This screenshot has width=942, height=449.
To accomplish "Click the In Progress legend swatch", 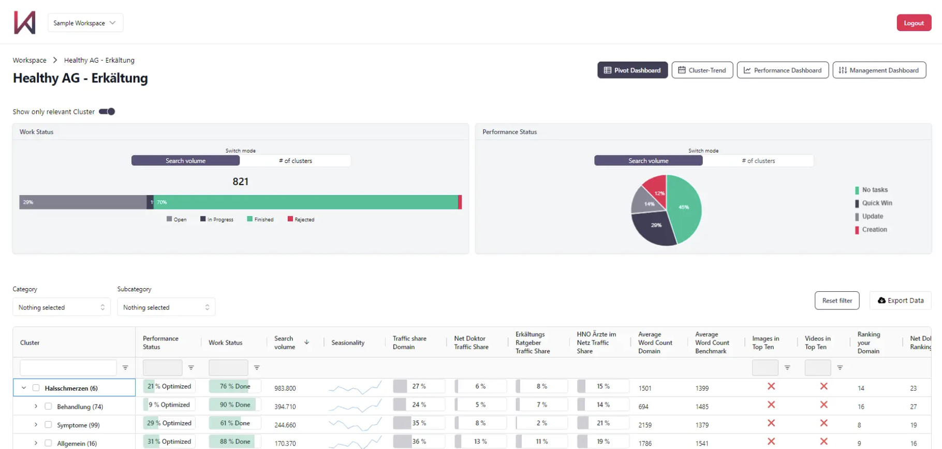I will [x=203, y=219].
